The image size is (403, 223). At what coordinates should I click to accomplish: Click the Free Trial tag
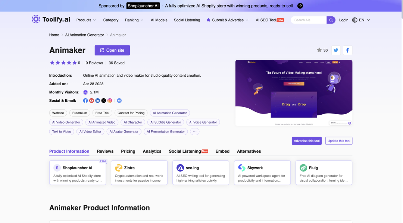pyautogui.click(x=102, y=113)
